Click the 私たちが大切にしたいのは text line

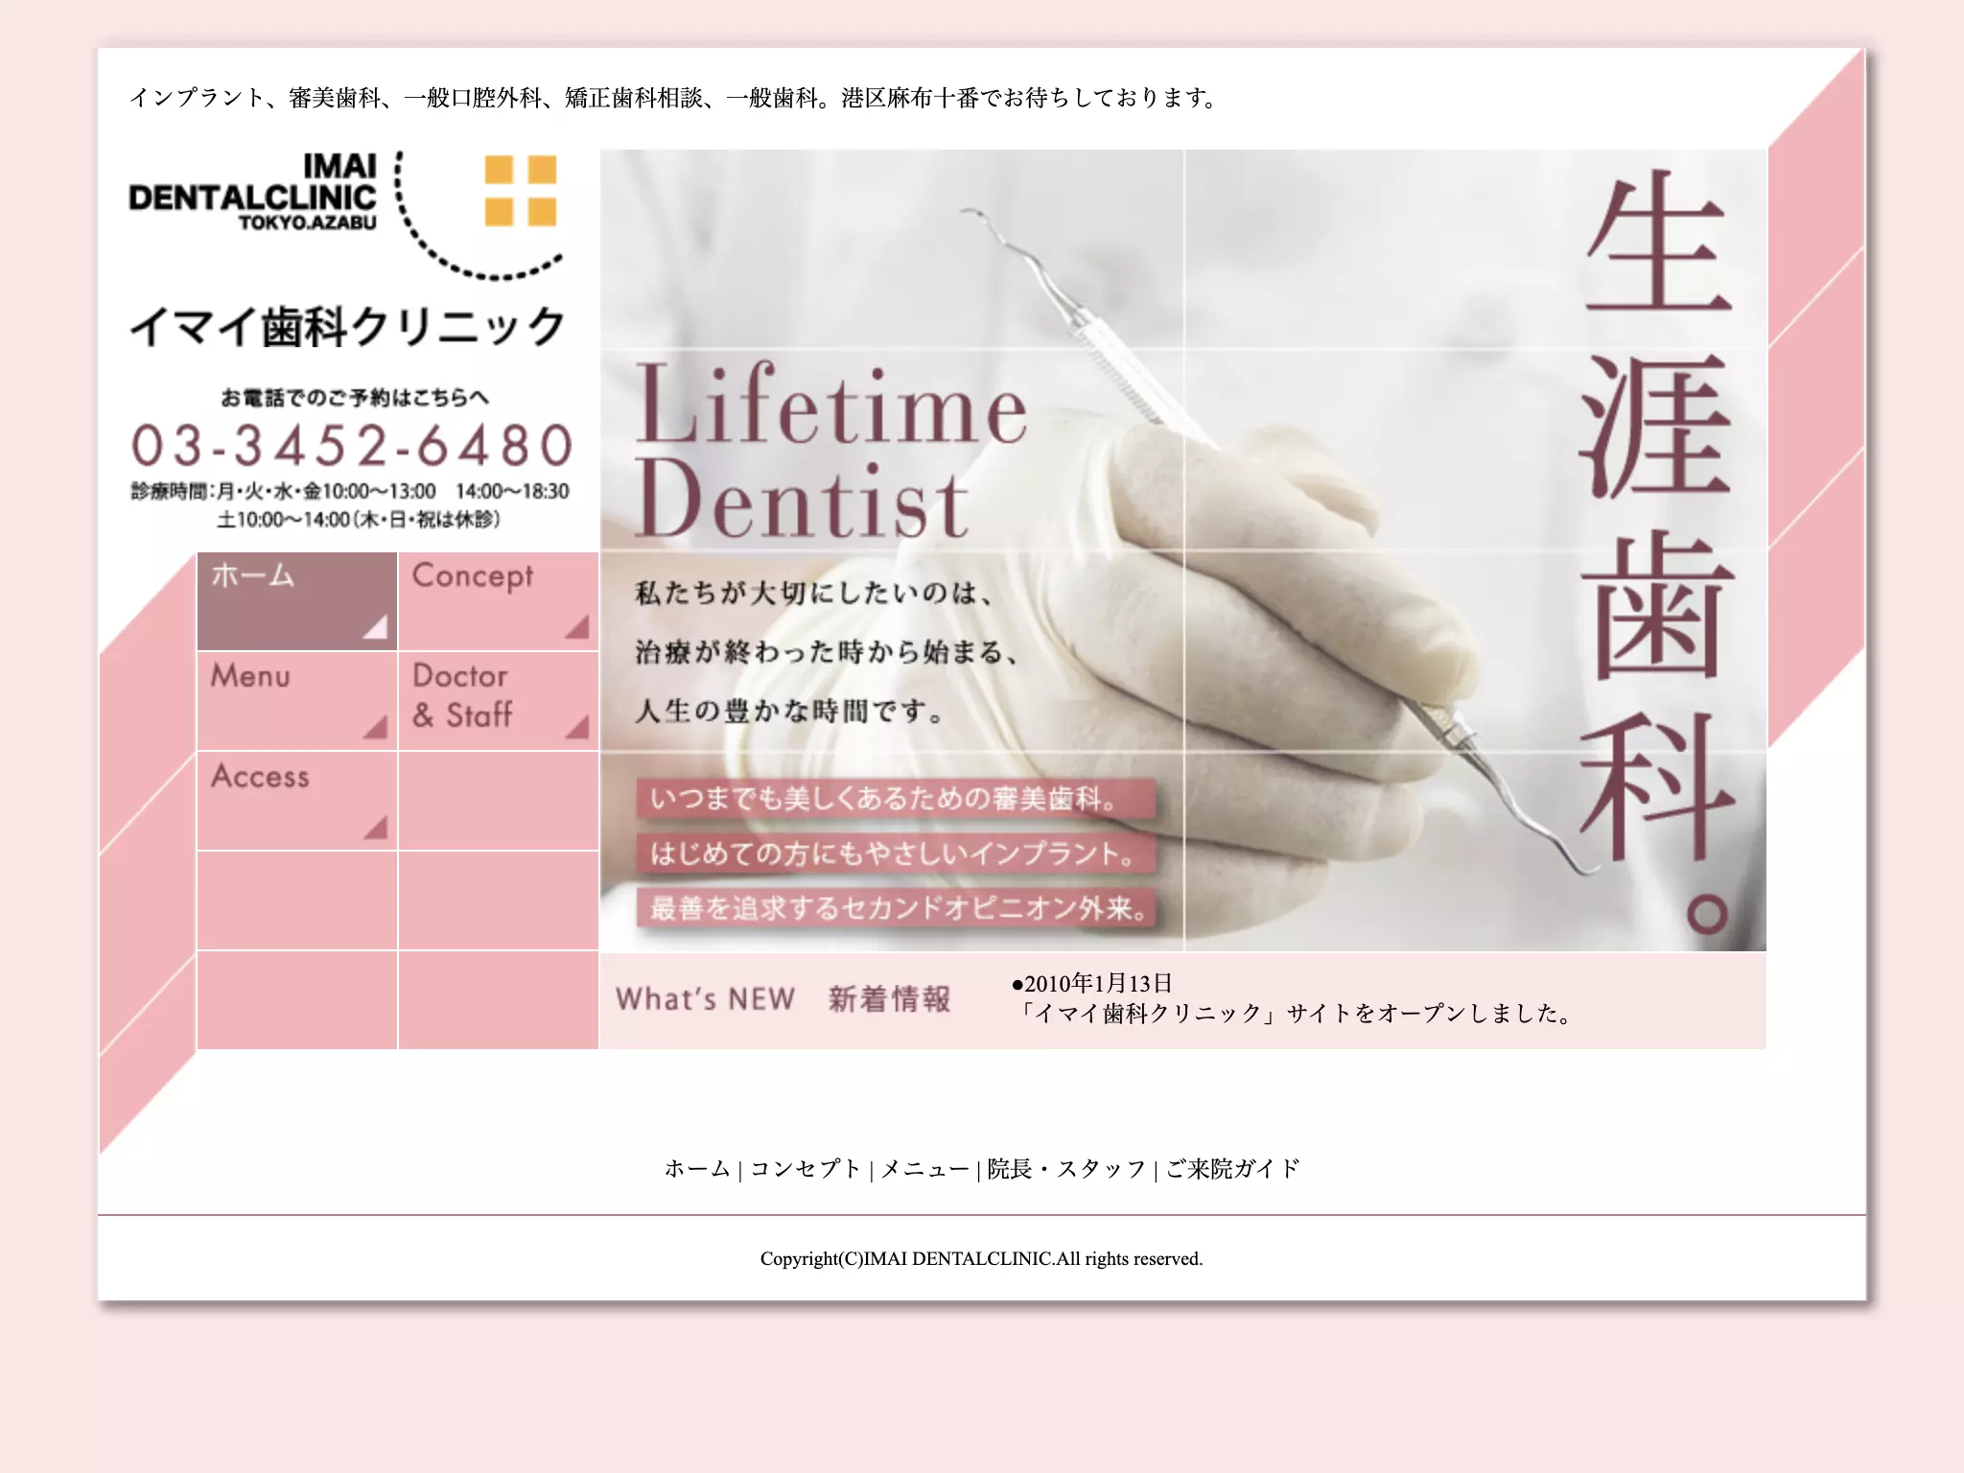tap(813, 593)
